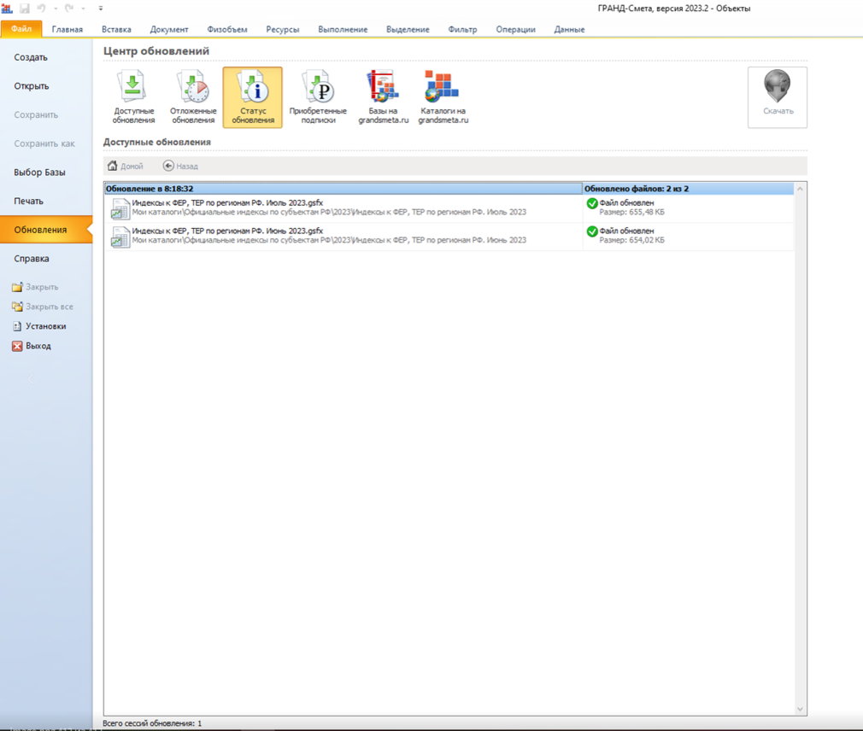The height and width of the screenshot is (731, 863).
Task: Switch to the Фильтр tab
Action: [462, 29]
